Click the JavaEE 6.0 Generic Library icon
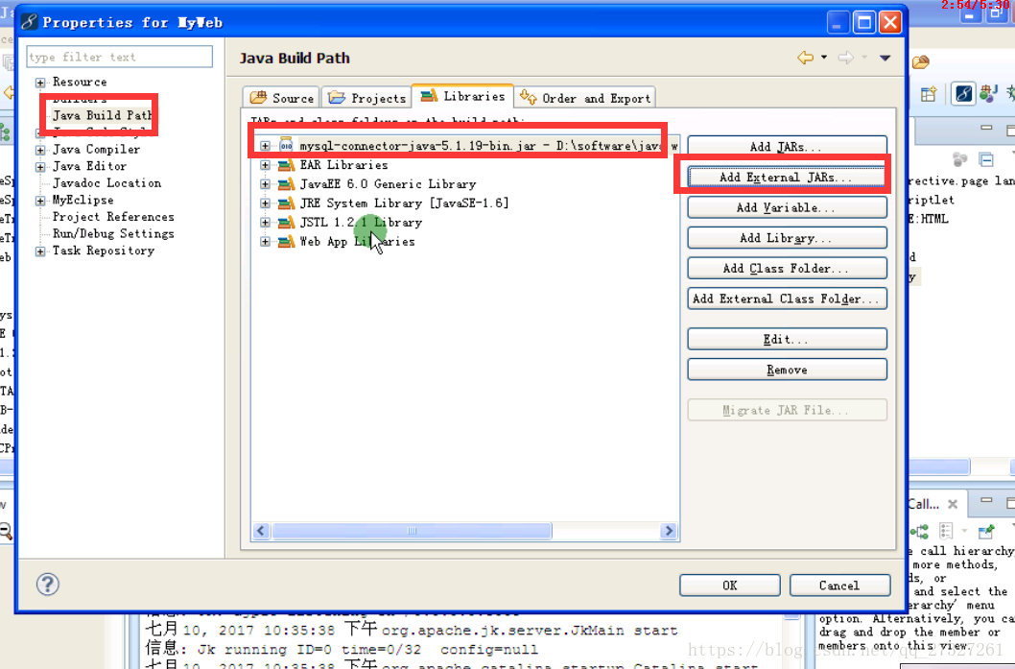 click(x=286, y=184)
